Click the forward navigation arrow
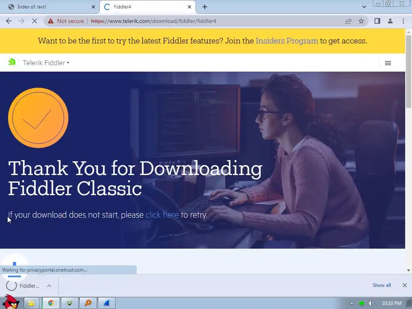 tap(22, 21)
